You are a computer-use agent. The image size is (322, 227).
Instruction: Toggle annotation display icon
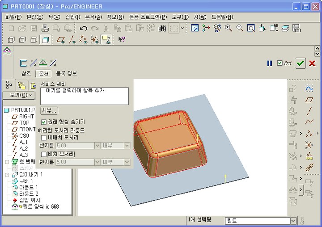(106, 39)
